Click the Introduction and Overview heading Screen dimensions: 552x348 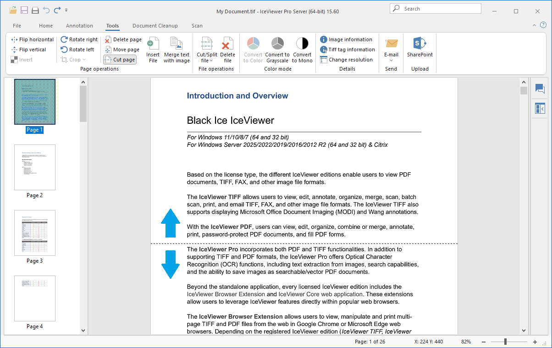click(x=237, y=96)
